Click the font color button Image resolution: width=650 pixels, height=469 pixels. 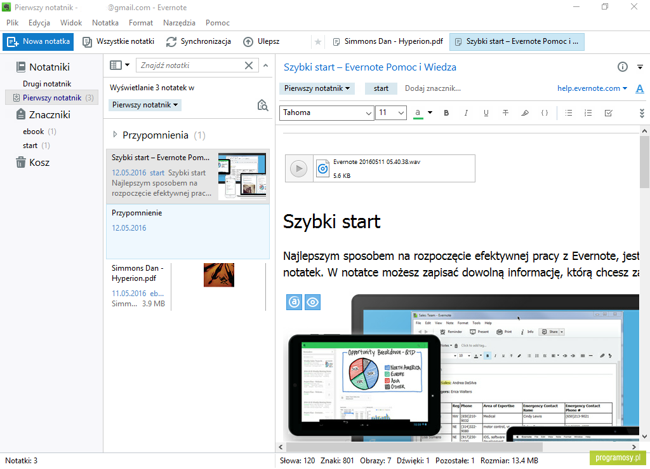pos(418,113)
